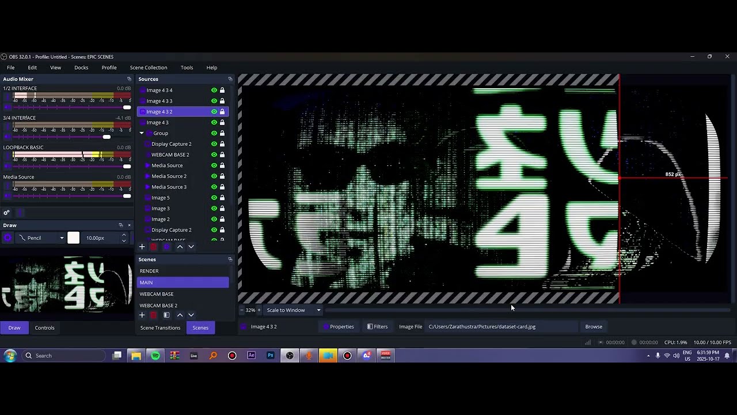Pop out the Scenes dock

pyautogui.click(x=230, y=259)
